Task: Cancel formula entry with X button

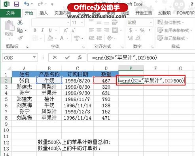Action: coord(55,58)
